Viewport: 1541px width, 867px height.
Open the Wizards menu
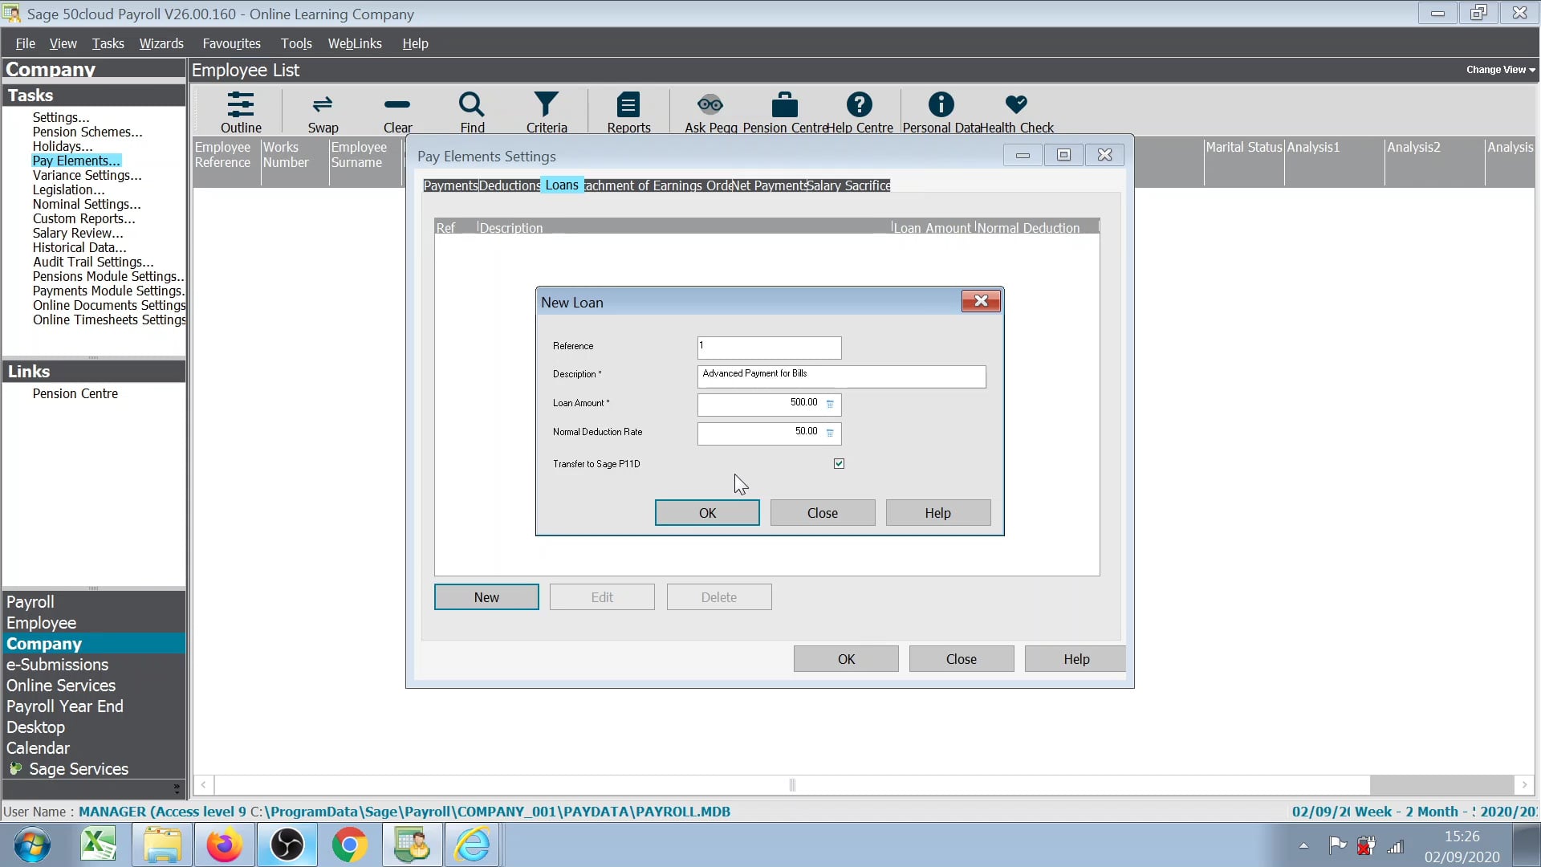(x=161, y=43)
